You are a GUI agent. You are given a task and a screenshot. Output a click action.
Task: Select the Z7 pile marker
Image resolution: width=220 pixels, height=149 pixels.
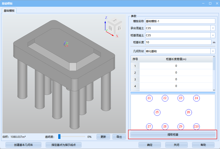coord(149,126)
